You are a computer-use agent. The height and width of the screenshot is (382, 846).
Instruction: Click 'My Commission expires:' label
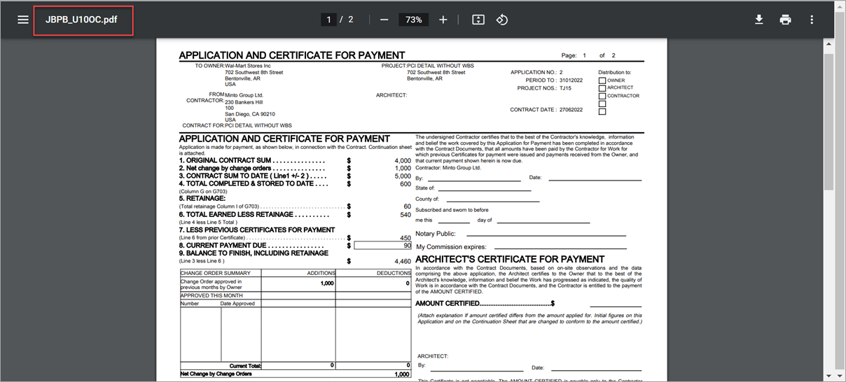[x=452, y=247]
